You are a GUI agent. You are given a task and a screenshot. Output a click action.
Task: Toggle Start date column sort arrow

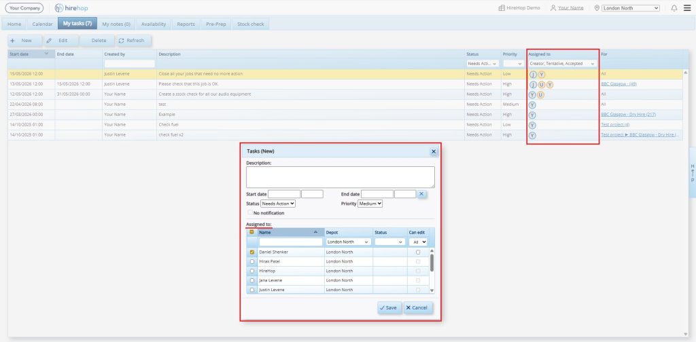[46, 54]
